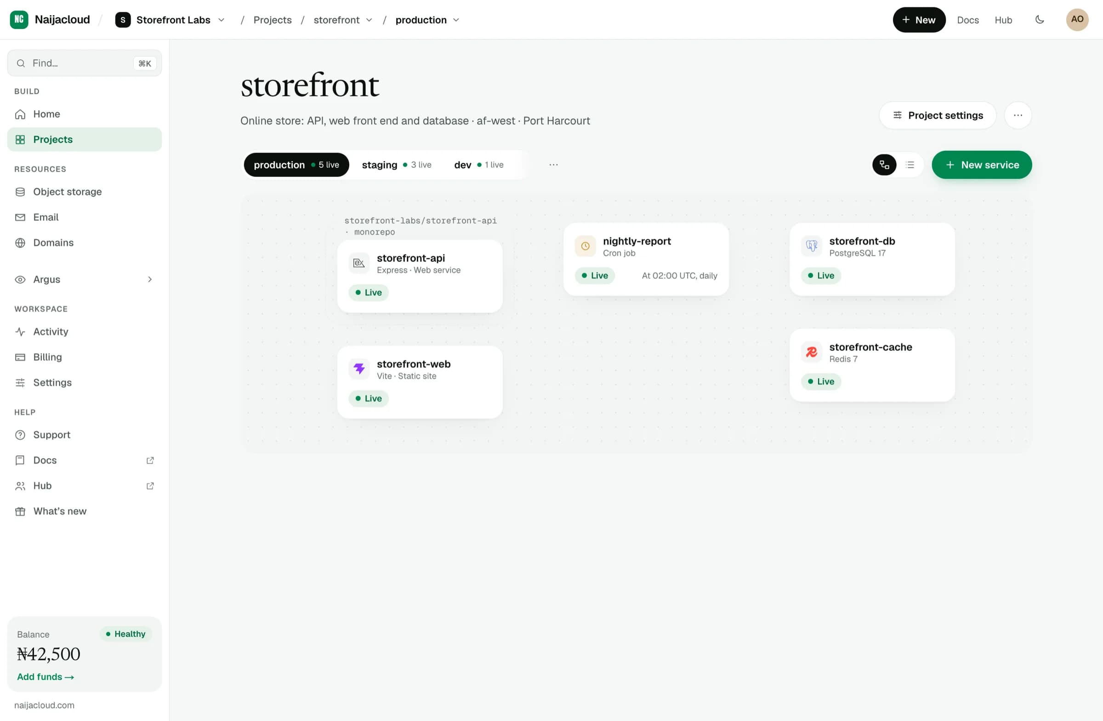1103x721 pixels.
Task: Click Projects breadcrumb link
Action: click(x=273, y=20)
